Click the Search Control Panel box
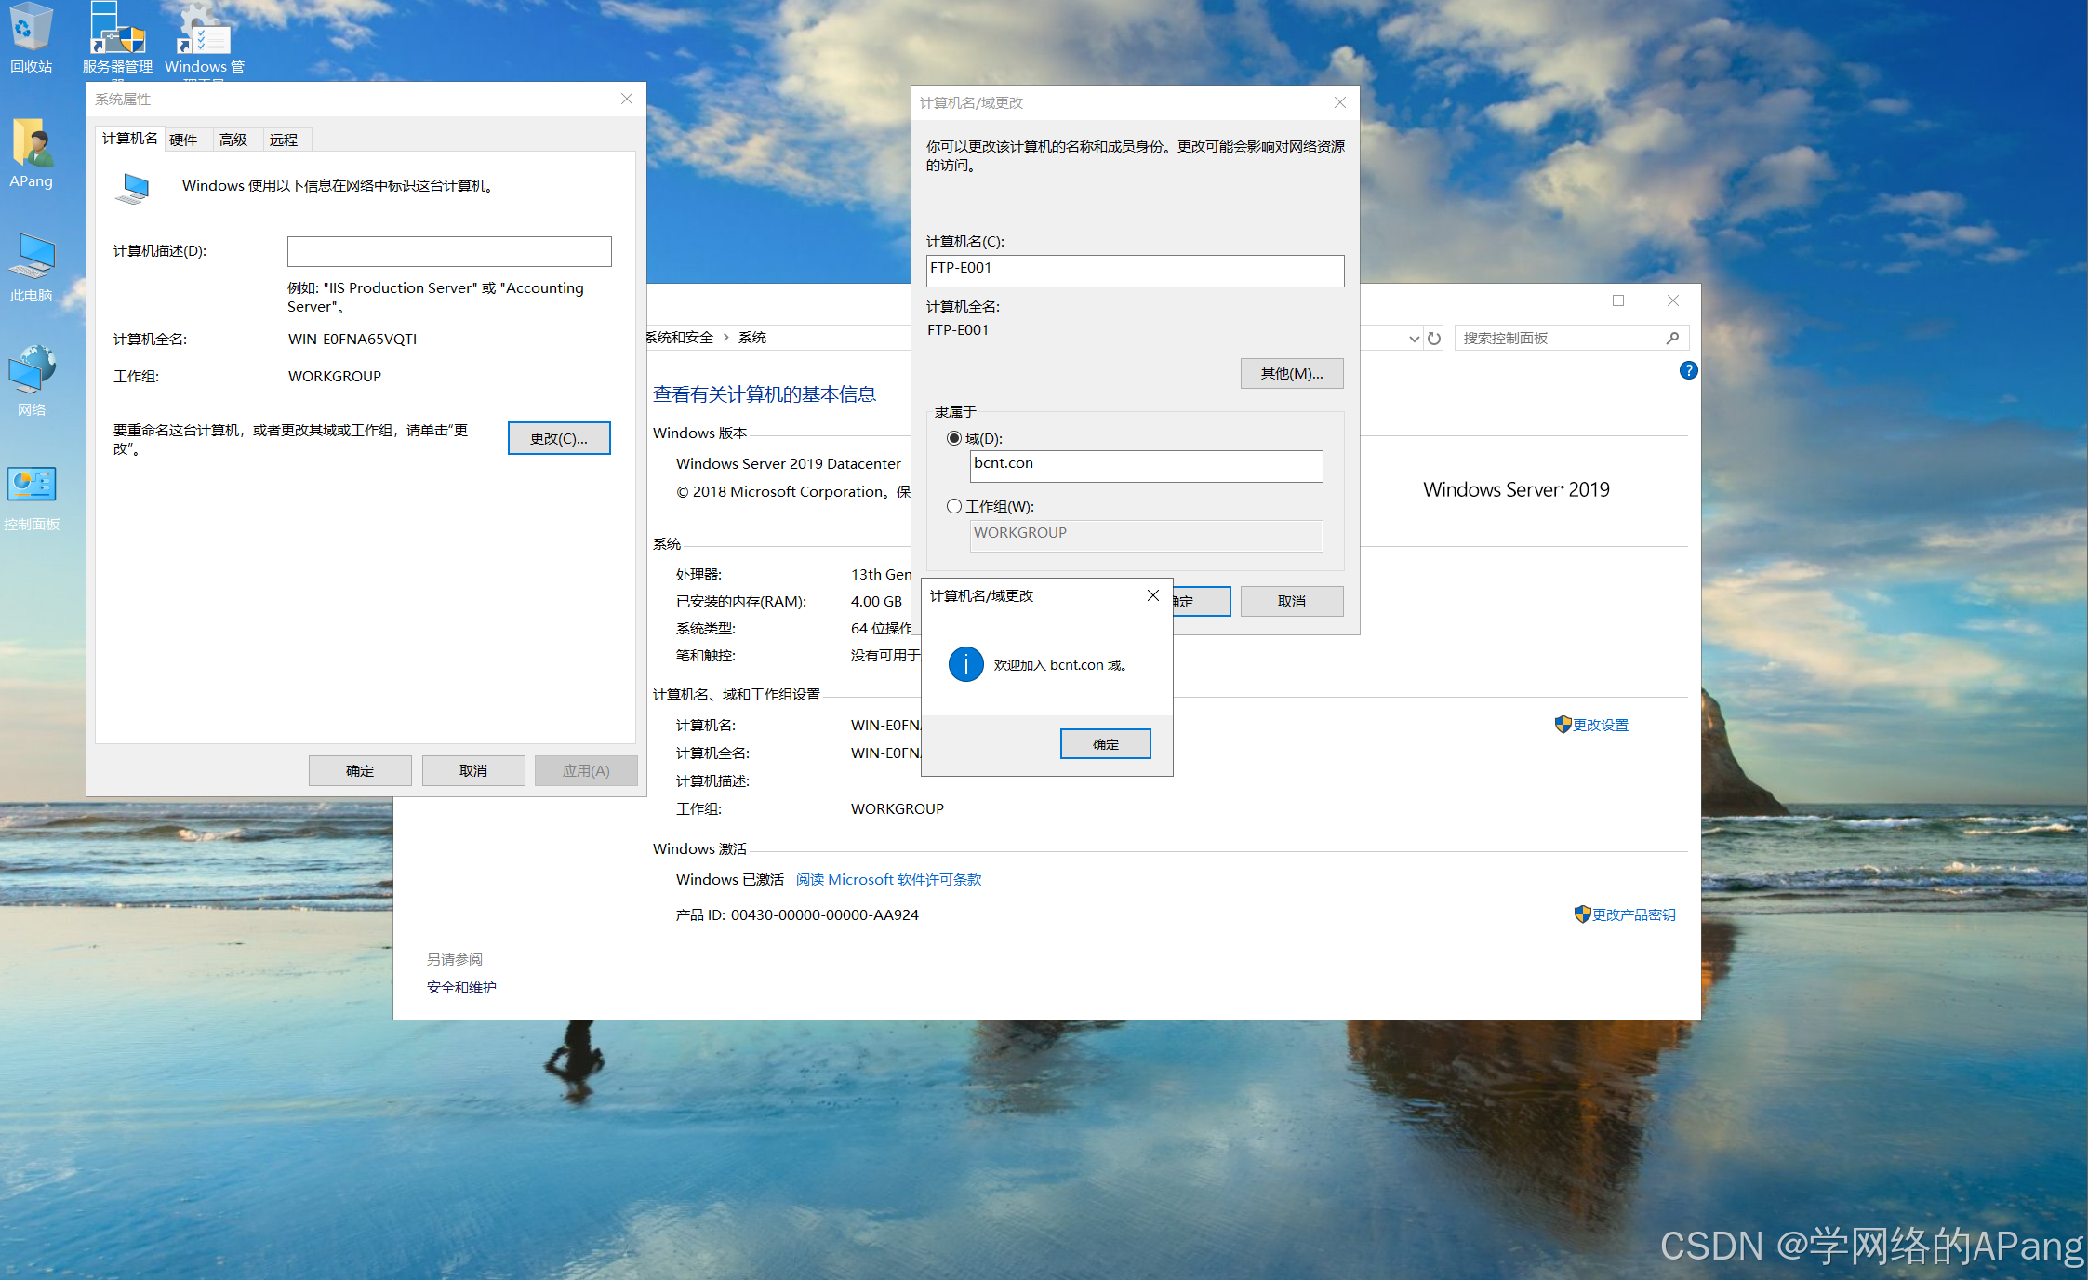This screenshot has width=2088, height=1280. click(x=1561, y=339)
